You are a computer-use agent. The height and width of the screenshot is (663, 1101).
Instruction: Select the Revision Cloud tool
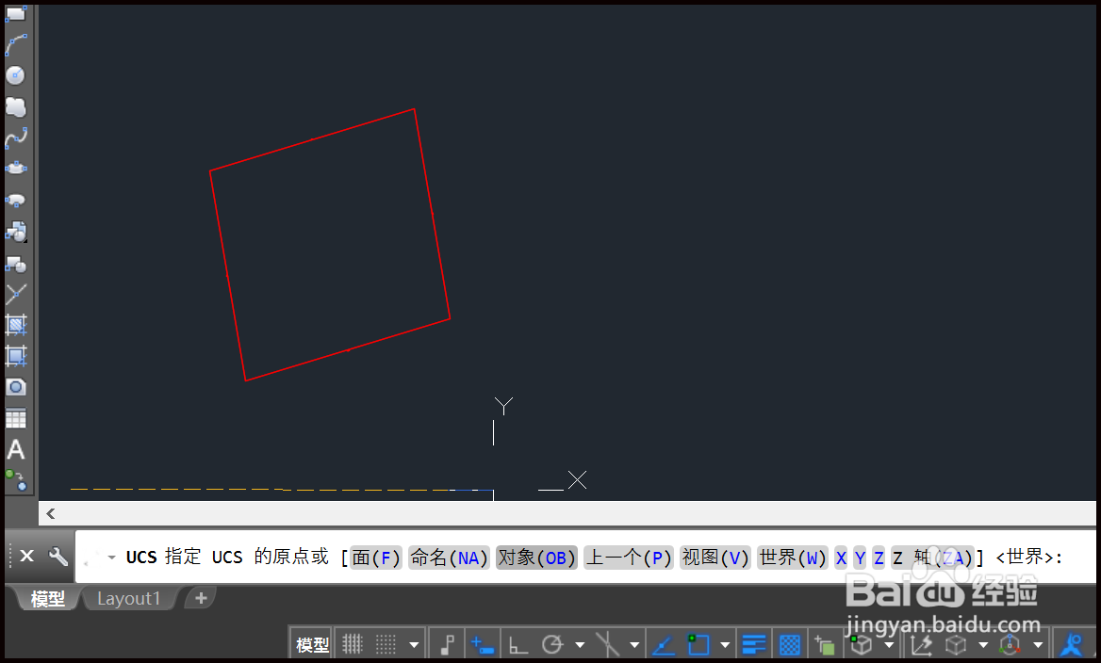coord(15,106)
